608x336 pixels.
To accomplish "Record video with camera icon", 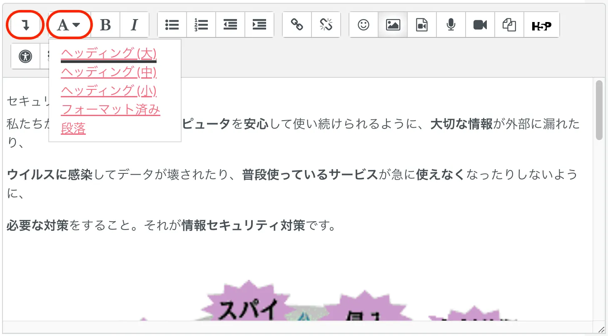I will point(480,25).
